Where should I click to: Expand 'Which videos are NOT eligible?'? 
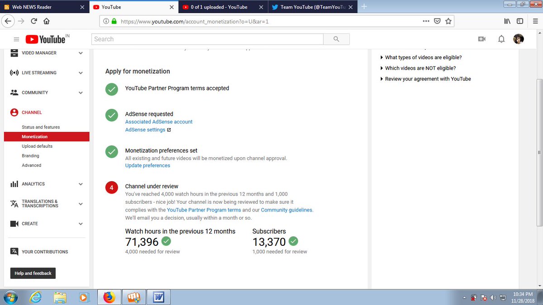tap(418, 68)
